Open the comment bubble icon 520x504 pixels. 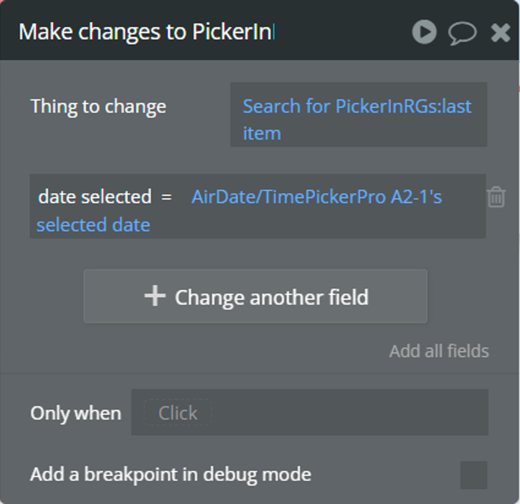click(462, 33)
